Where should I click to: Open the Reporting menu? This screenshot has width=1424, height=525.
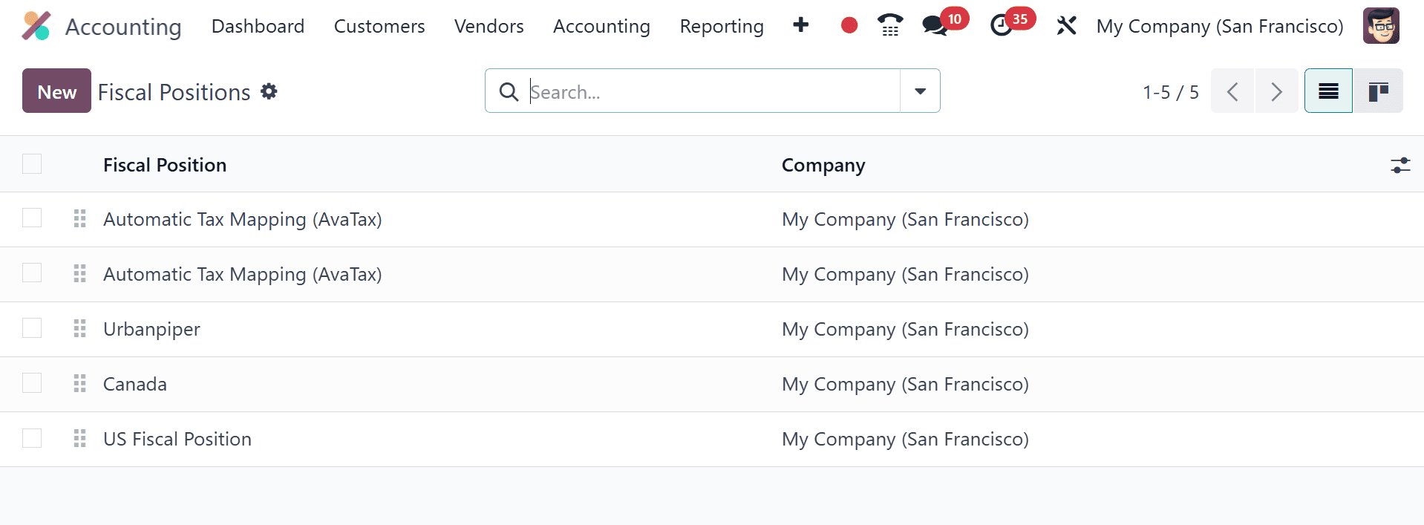[x=722, y=27]
